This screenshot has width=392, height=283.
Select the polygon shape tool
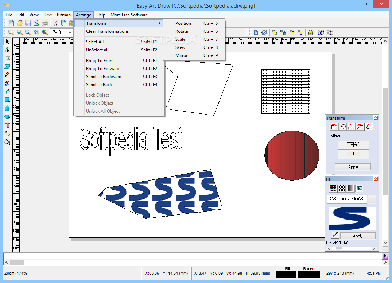click(7, 108)
